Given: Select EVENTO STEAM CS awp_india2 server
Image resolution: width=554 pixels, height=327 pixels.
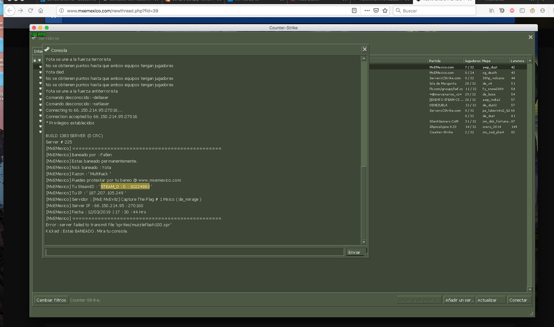Looking at the screenshot, I should (x=448, y=100).
